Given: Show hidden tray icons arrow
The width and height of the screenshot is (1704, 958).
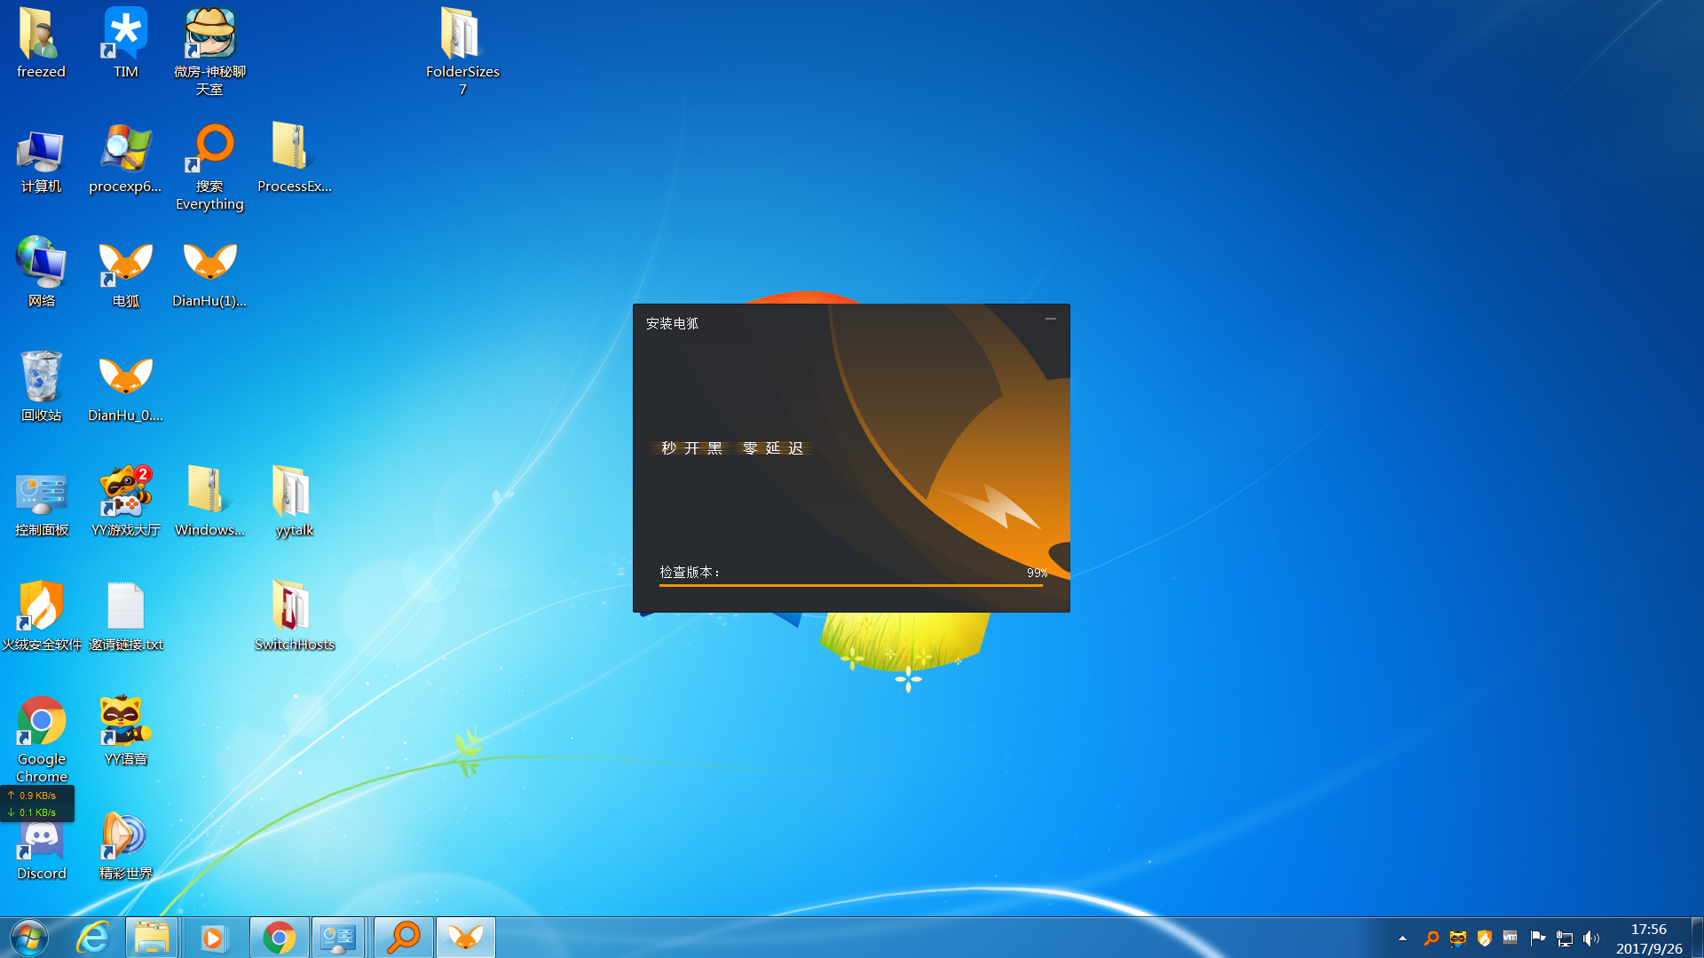Looking at the screenshot, I should (x=1402, y=938).
